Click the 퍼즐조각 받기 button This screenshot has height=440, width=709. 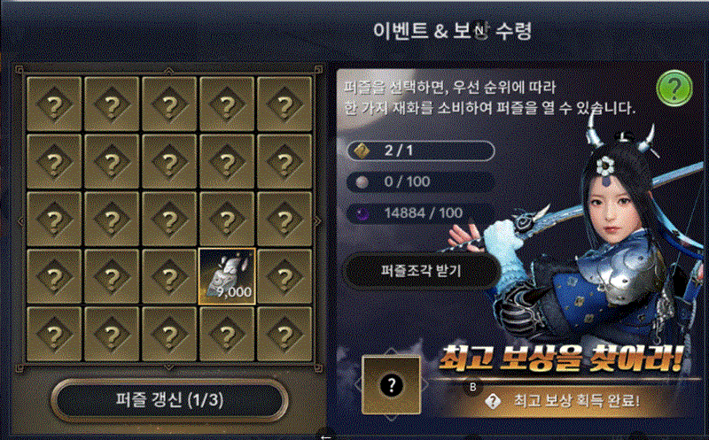(x=422, y=271)
